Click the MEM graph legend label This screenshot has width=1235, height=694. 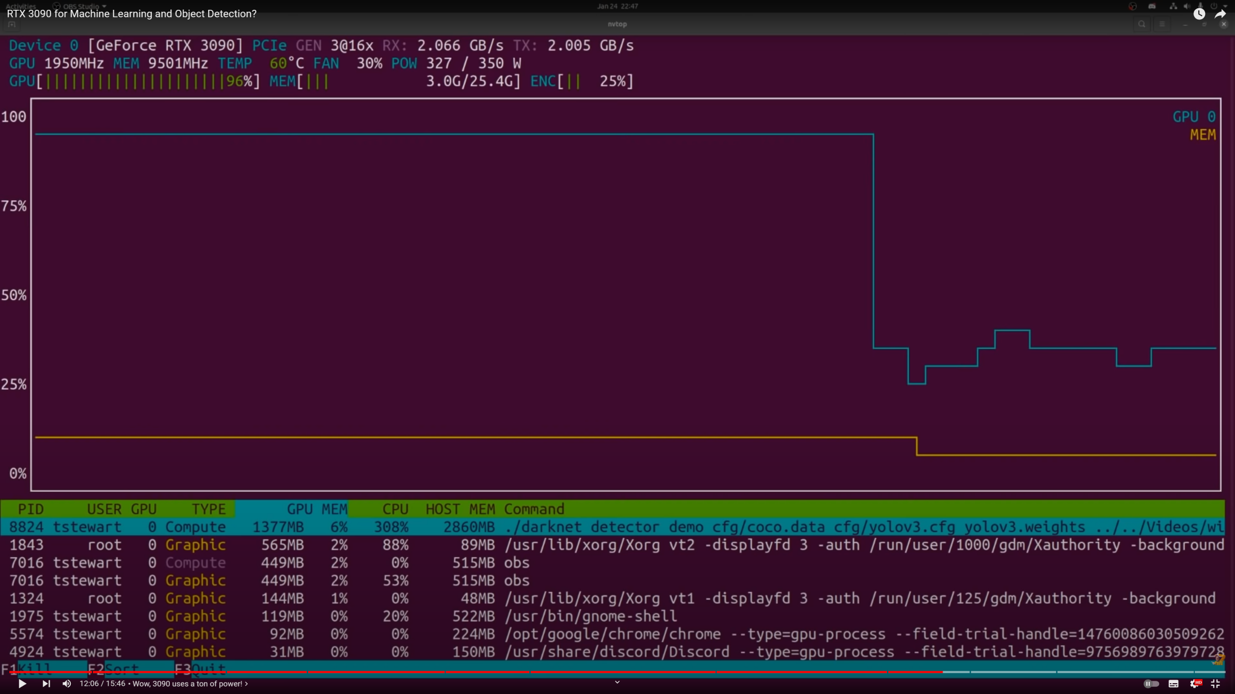1203,135
